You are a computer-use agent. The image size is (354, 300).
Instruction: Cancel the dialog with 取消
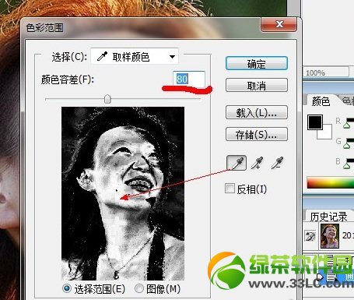pos(257,85)
